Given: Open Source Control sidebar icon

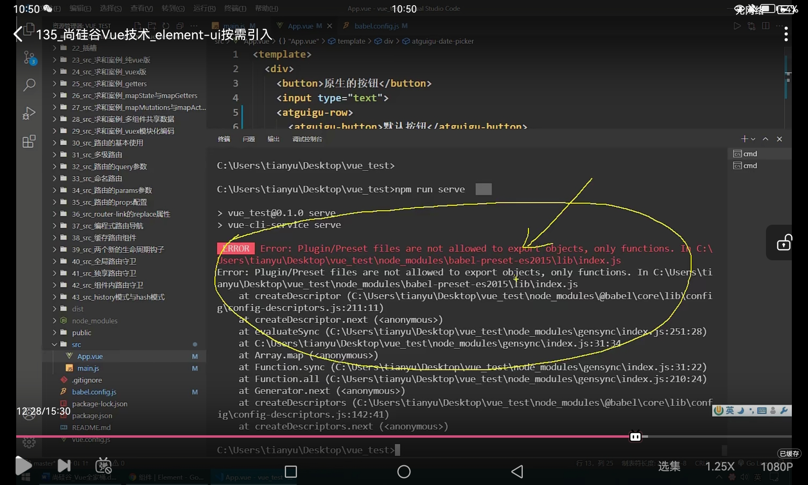Looking at the screenshot, I should pos(29,58).
